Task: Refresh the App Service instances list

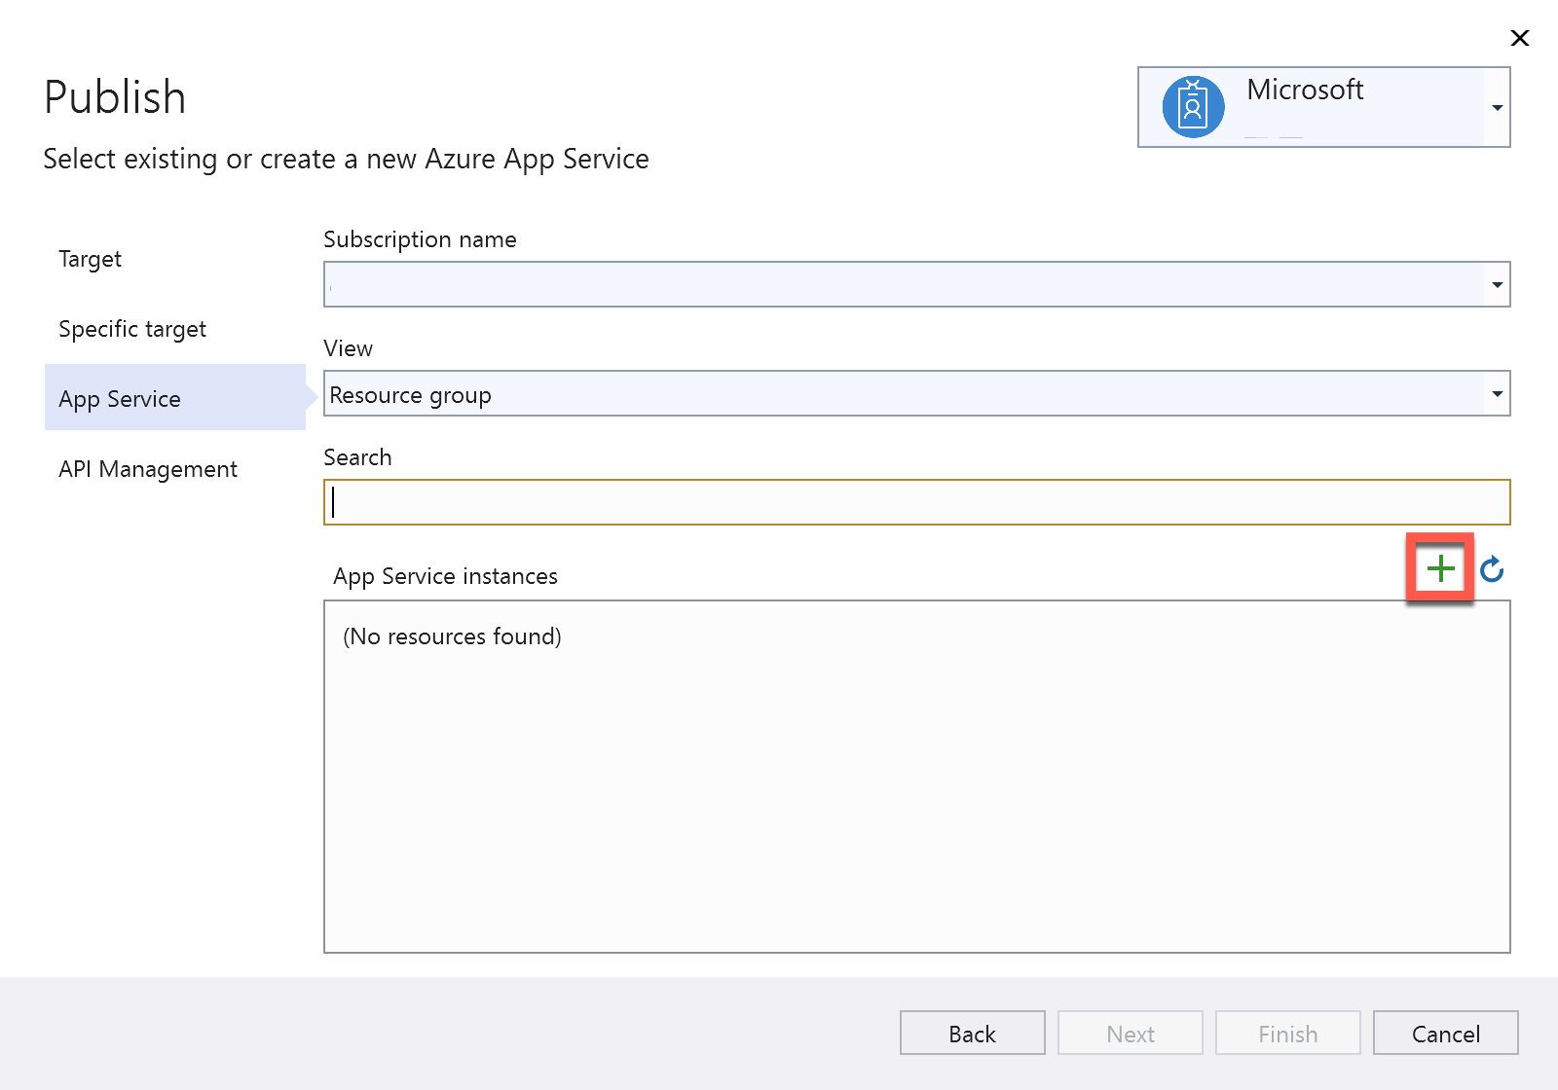Action: point(1492,570)
